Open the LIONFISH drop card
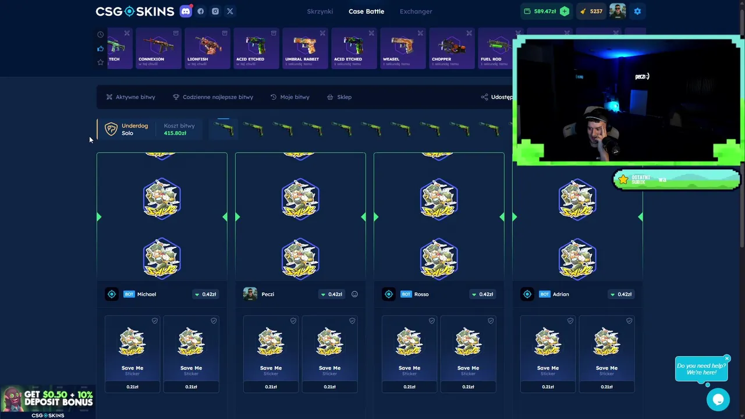The width and height of the screenshot is (745, 419). 207,48
